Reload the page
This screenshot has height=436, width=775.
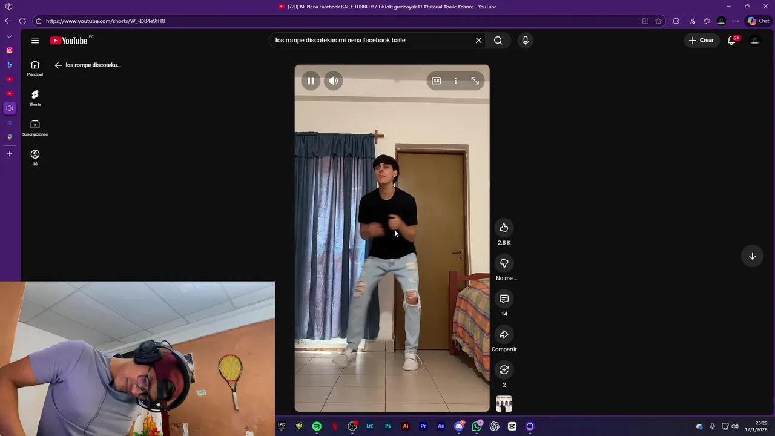pyautogui.click(x=22, y=21)
